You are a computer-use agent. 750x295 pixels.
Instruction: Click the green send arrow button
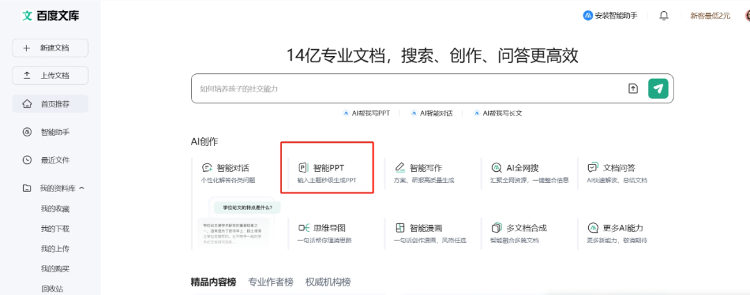click(658, 89)
